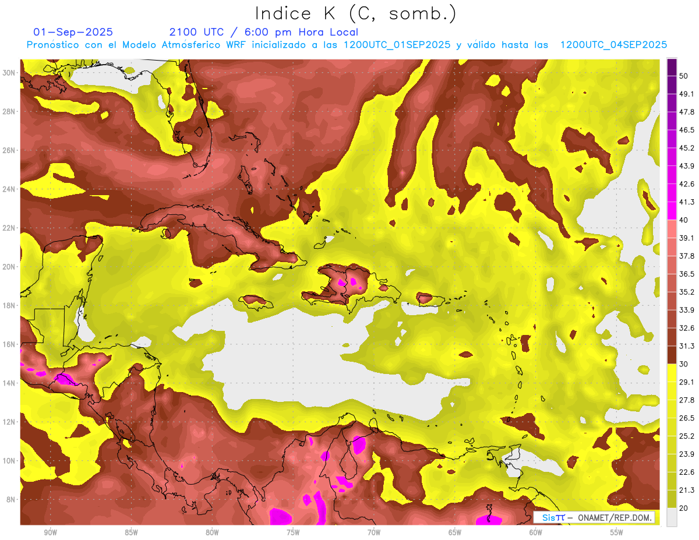Click the 85W longitude label
Image resolution: width=699 pixels, height=540 pixels.
[131, 533]
